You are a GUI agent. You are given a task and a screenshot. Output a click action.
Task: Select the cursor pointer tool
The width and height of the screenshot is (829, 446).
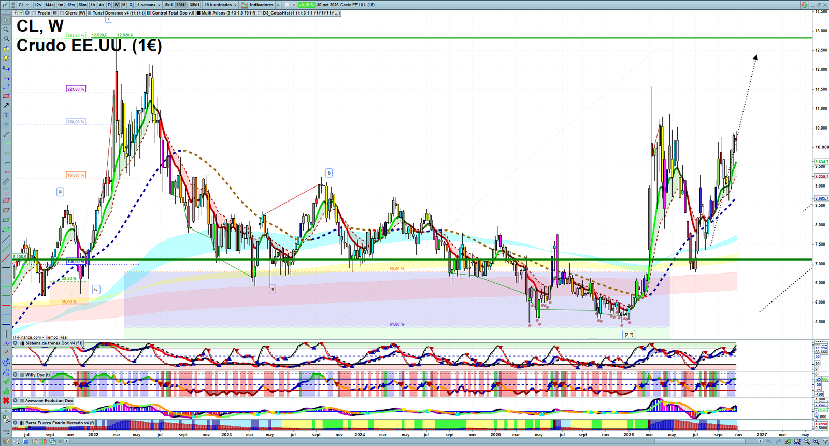[x=6, y=20]
